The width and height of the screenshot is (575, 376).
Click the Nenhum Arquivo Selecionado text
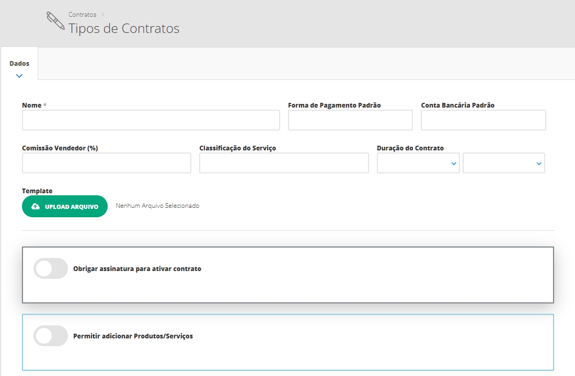pyautogui.click(x=157, y=206)
